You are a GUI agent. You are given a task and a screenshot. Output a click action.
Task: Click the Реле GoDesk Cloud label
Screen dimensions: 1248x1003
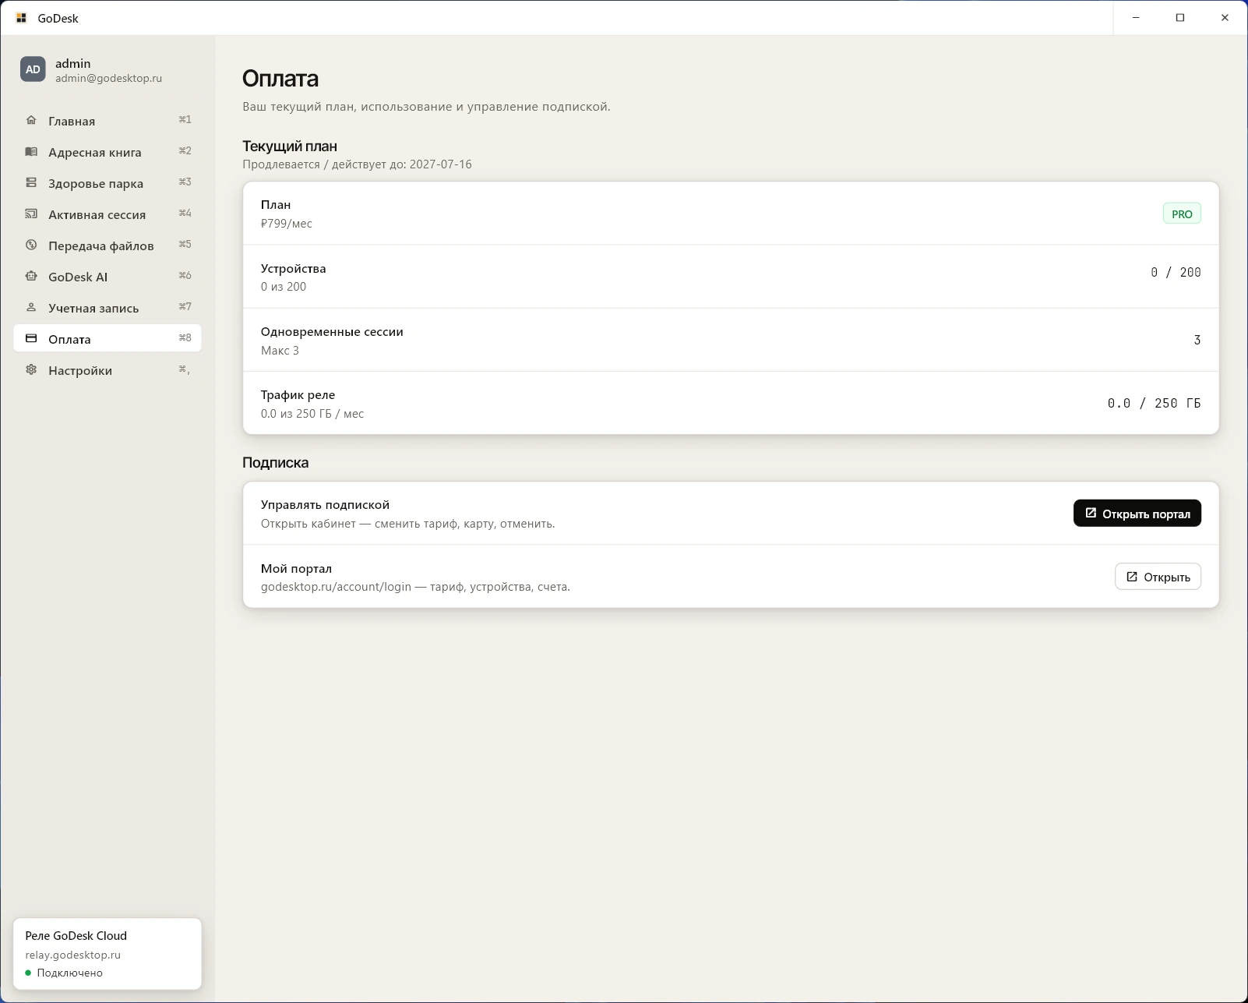76,935
